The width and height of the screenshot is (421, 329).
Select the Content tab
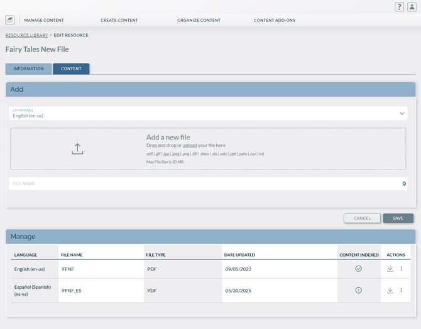pyautogui.click(x=71, y=69)
